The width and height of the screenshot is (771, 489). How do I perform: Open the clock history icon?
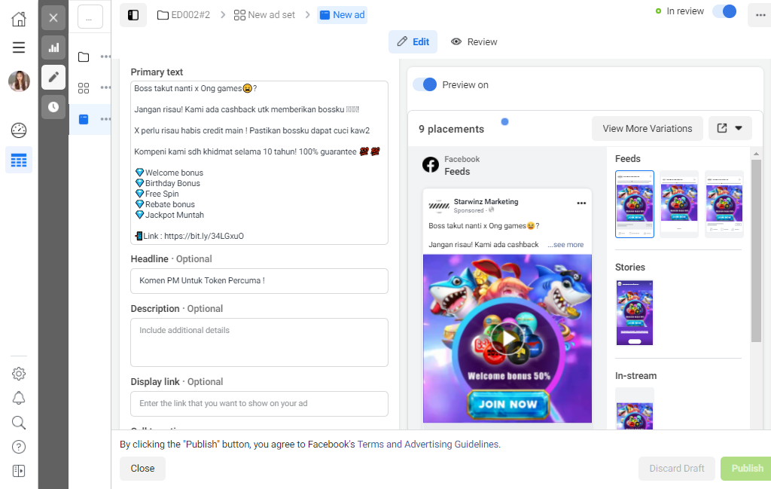click(x=53, y=107)
